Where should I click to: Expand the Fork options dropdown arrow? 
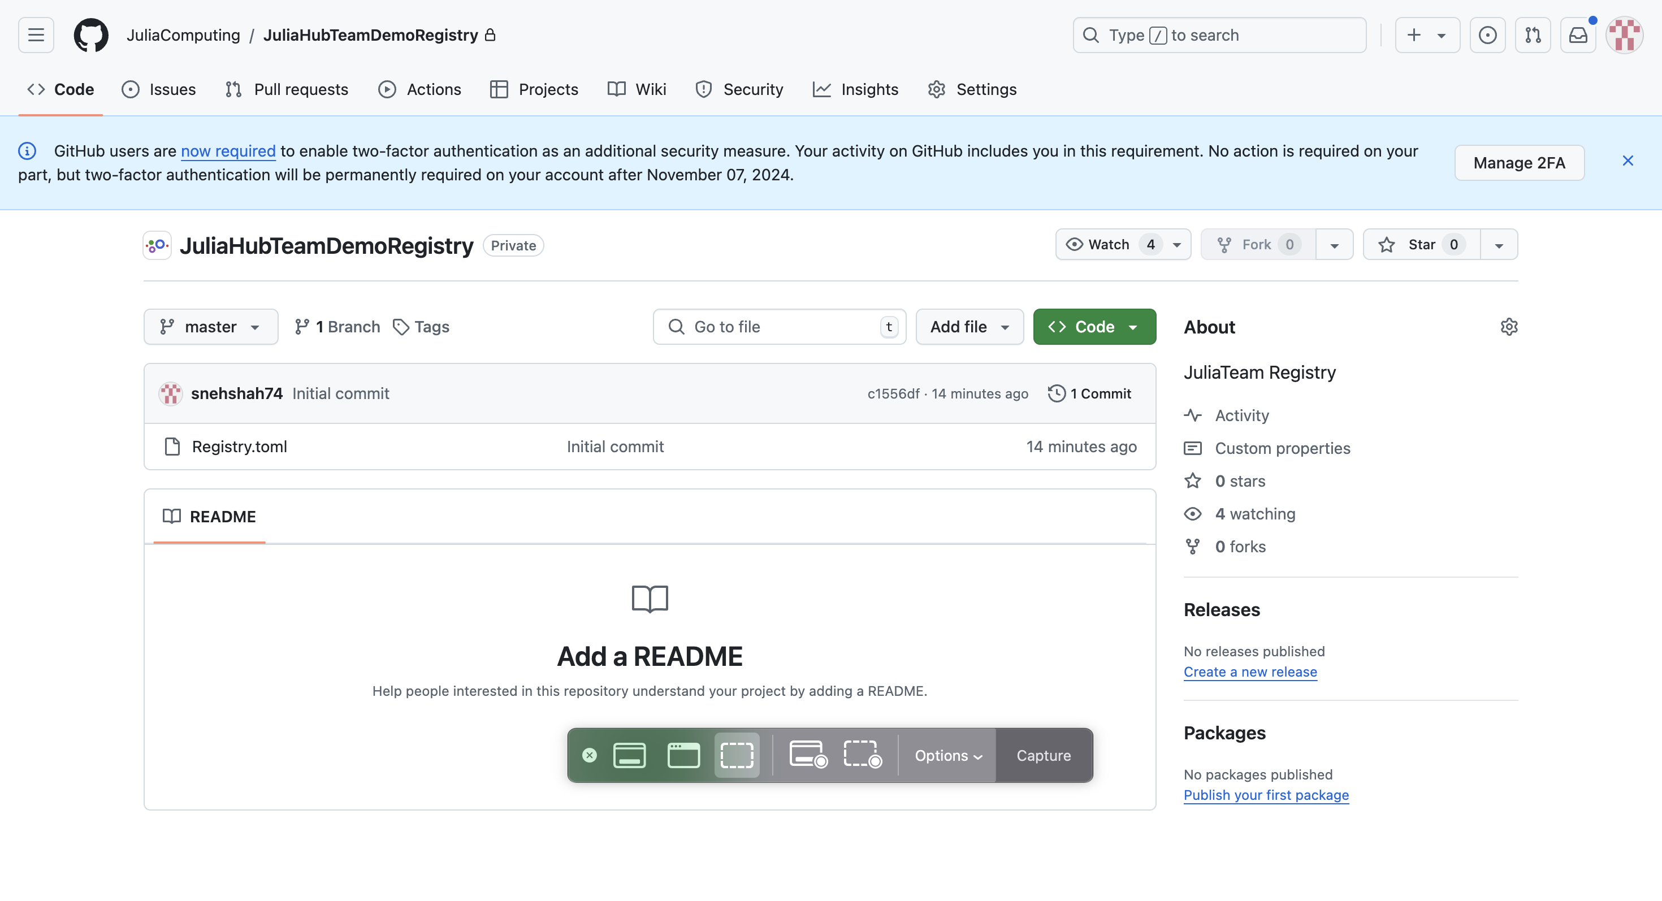tap(1334, 244)
